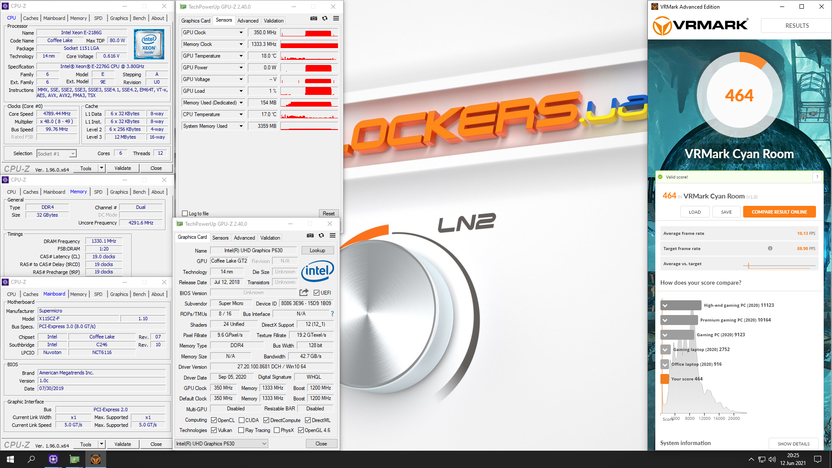
Task: Click the SAVE button in VRMark
Action: coord(726,212)
